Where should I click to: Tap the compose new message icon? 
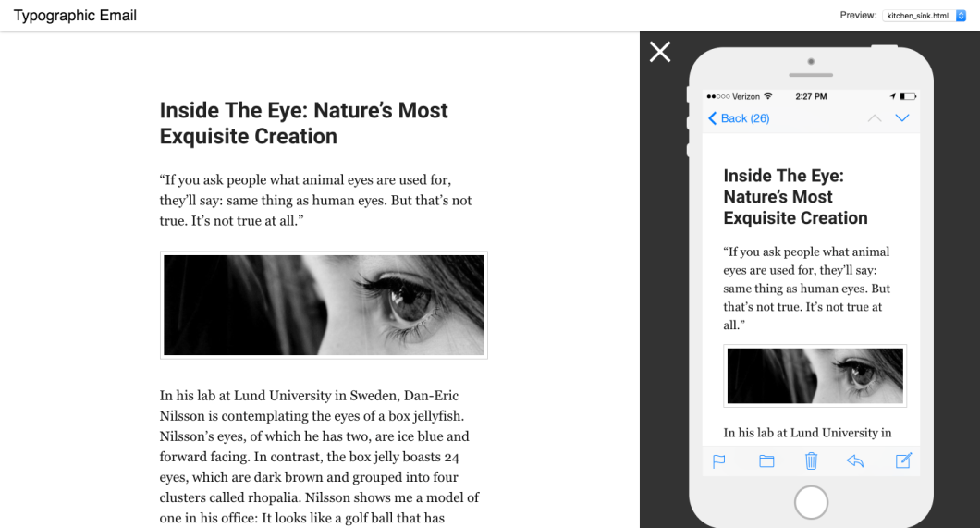click(903, 460)
